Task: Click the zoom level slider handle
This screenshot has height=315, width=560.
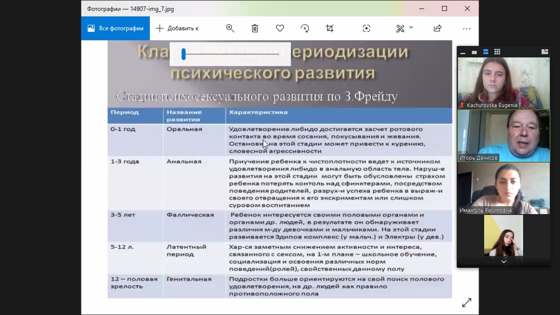Action: (x=184, y=54)
